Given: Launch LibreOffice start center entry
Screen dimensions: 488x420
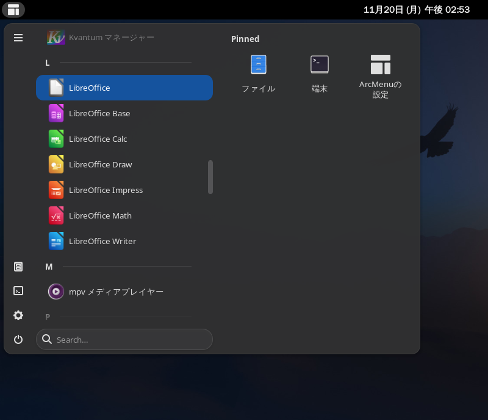Looking at the screenshot, I should pos(124,88).
